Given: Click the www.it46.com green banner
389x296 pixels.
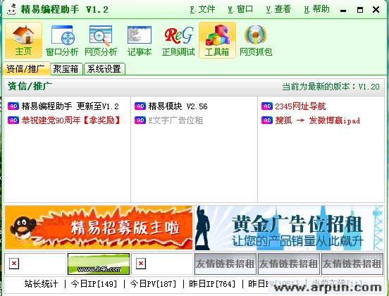Looking at the screenshot, I should pyautogui.click(x=99, y=264).
